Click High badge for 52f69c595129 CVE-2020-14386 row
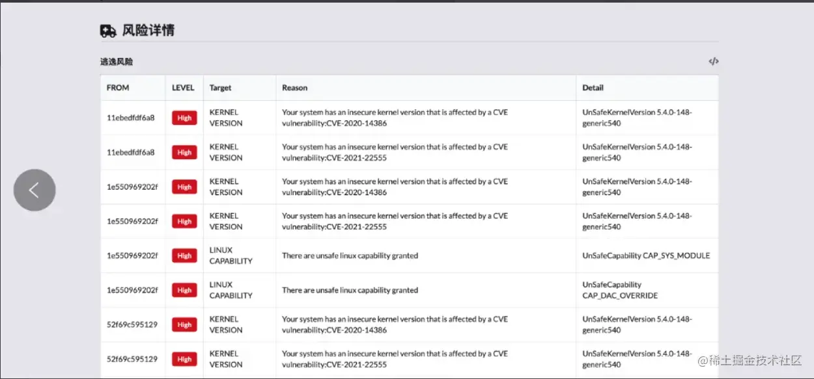This screenshot has height=379, width=814. point(184,325)
